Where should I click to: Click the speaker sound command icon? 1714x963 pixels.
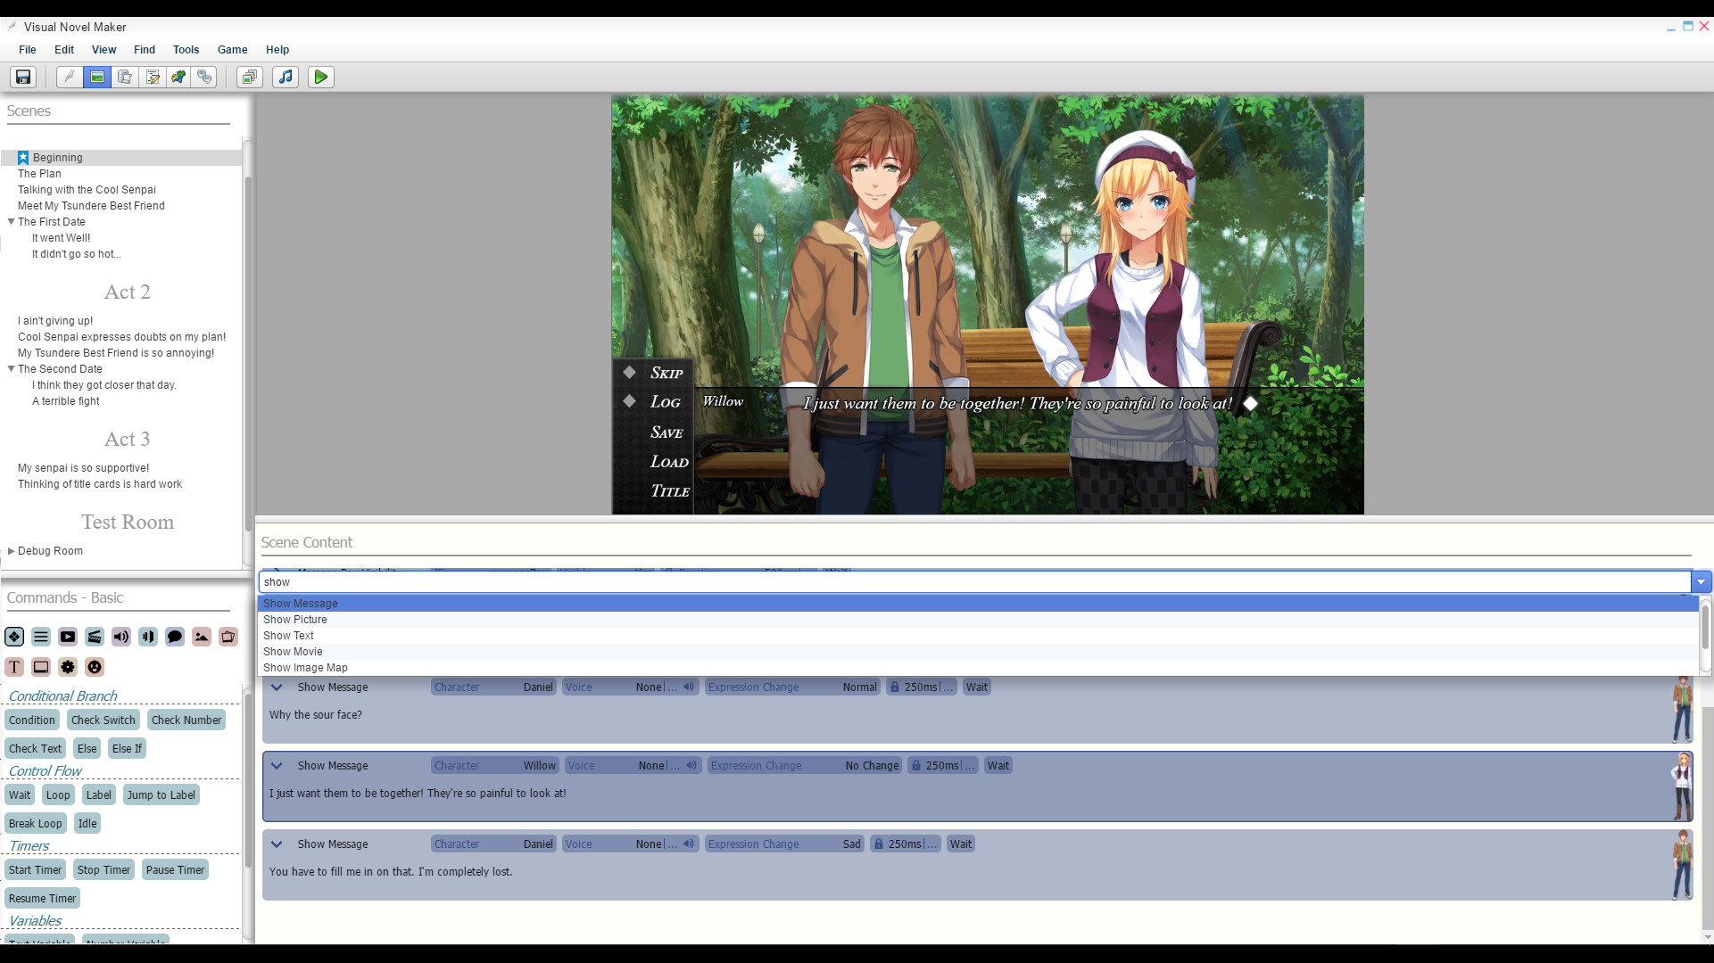coord(120,637)
